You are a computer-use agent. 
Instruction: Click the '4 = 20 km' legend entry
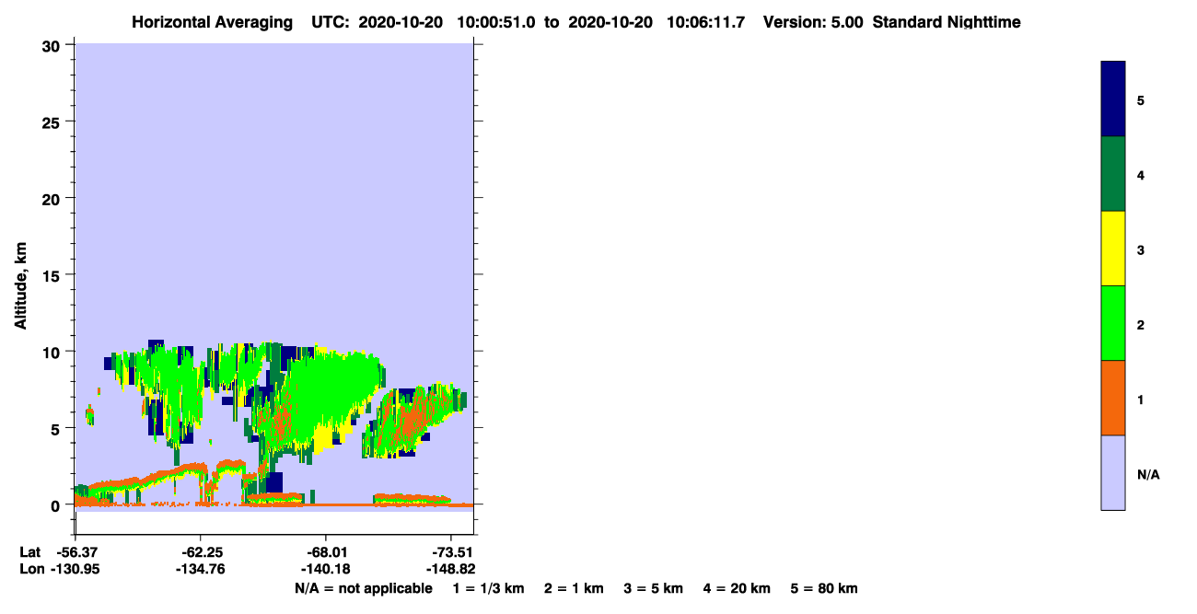pyautogui.click(x=737, y=588)
